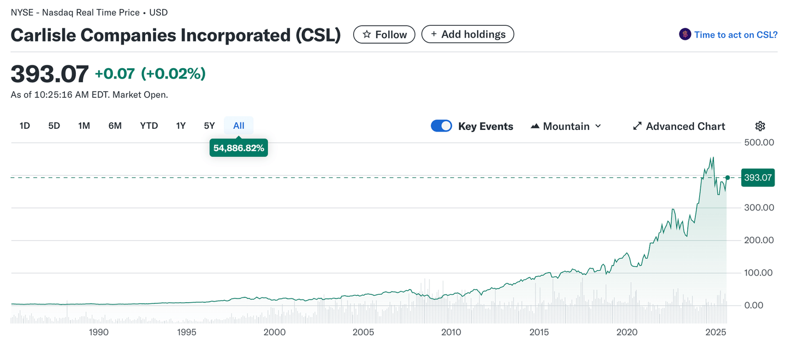Switch chart to 6M range
The image size is (786, 353).
coord(115,125)
